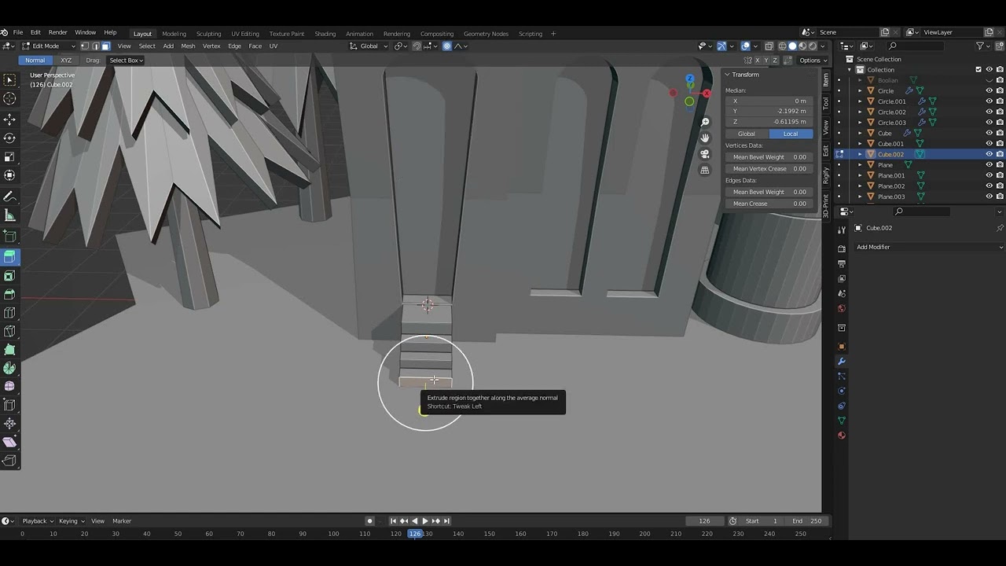Toggle X-ray display
The image size is (1006, 566).
pos(769,46)
